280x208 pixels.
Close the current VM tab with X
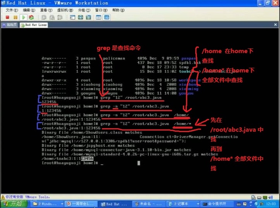click(275, 25)
